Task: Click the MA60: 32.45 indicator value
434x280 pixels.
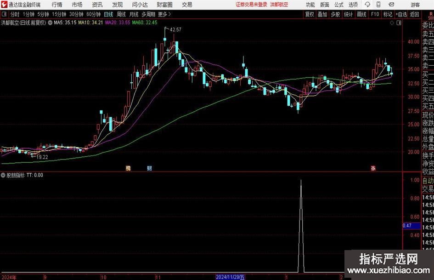Action: (145, 23)
